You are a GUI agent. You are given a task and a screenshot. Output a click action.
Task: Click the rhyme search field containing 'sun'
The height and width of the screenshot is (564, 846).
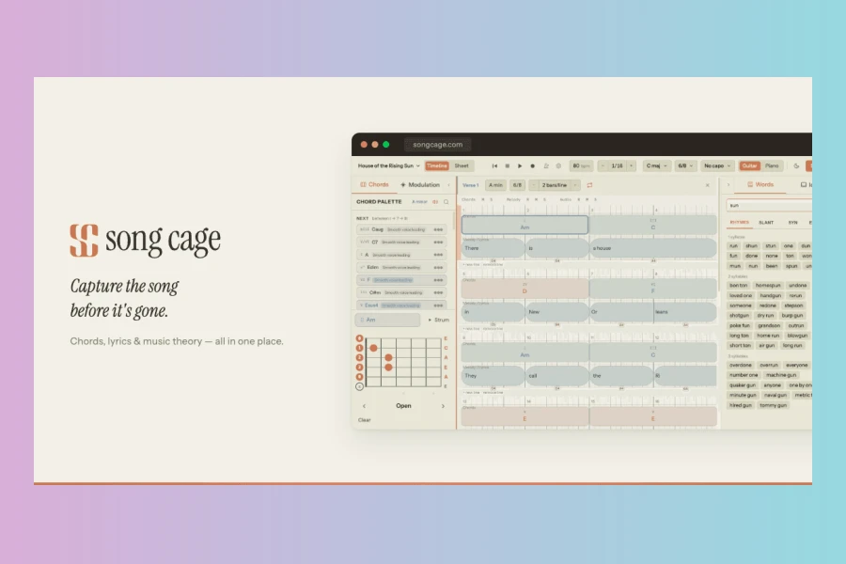(x=769, y=206)
